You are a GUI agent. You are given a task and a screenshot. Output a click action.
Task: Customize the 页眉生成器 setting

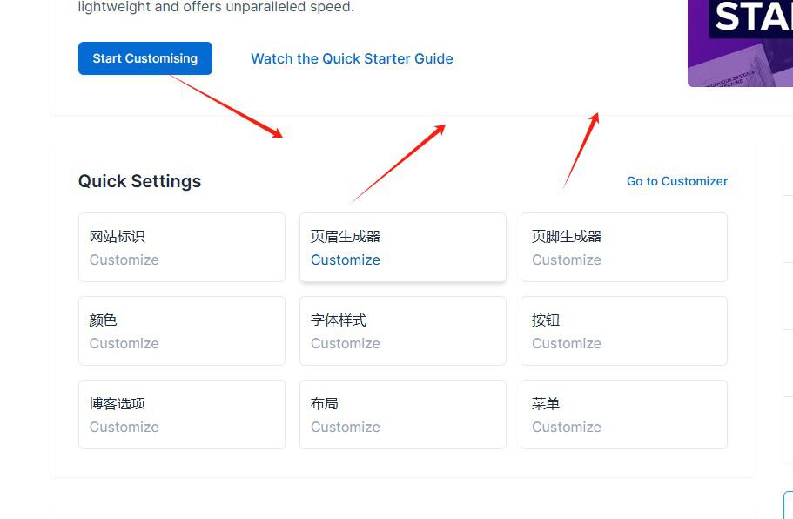(x=346, y=260)
